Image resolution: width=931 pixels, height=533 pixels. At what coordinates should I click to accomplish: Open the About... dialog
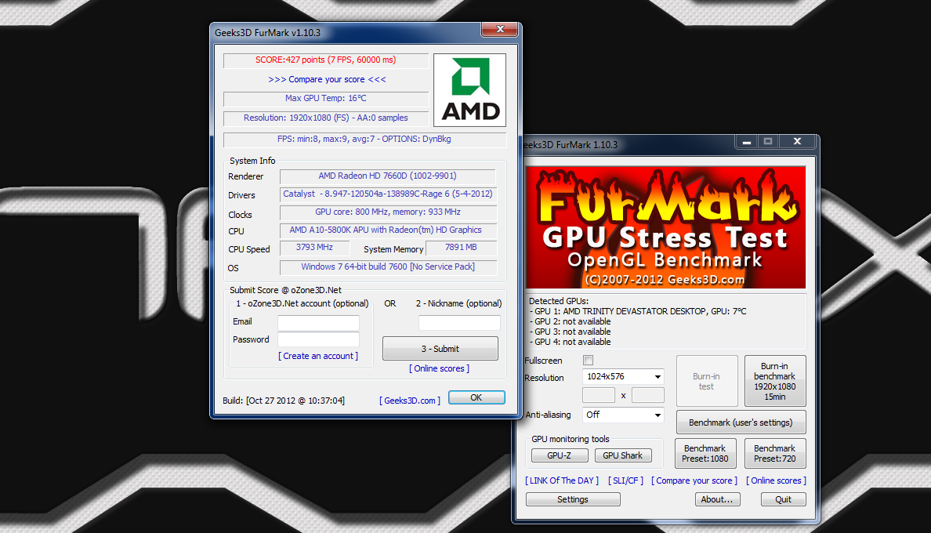click(717, 500)
